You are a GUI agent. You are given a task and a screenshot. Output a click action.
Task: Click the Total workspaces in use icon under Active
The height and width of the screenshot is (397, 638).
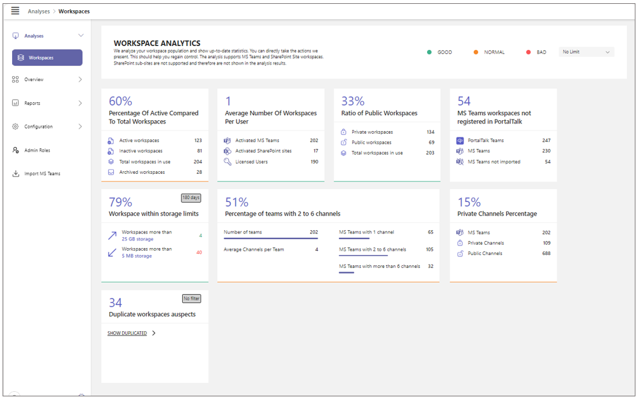pos(111,162)
